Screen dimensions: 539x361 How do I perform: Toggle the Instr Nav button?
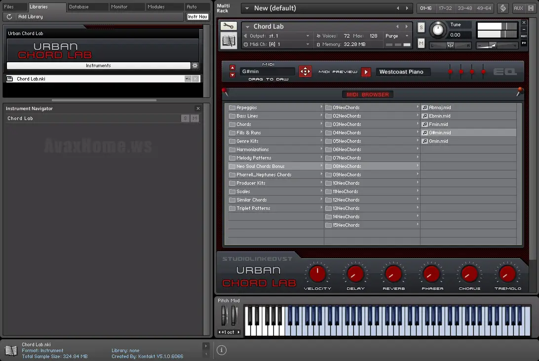[197, 16]
